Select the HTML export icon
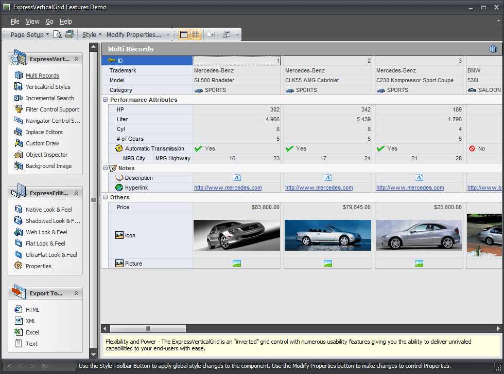504x374 pixels. (x=19, y=309)
